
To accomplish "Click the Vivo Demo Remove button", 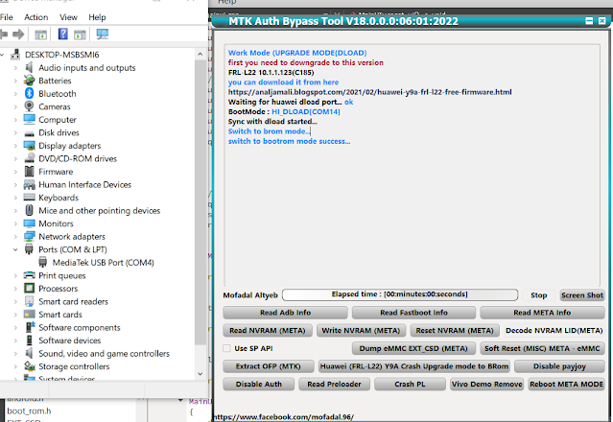I will pyautogui.click(x=486, y=384).
